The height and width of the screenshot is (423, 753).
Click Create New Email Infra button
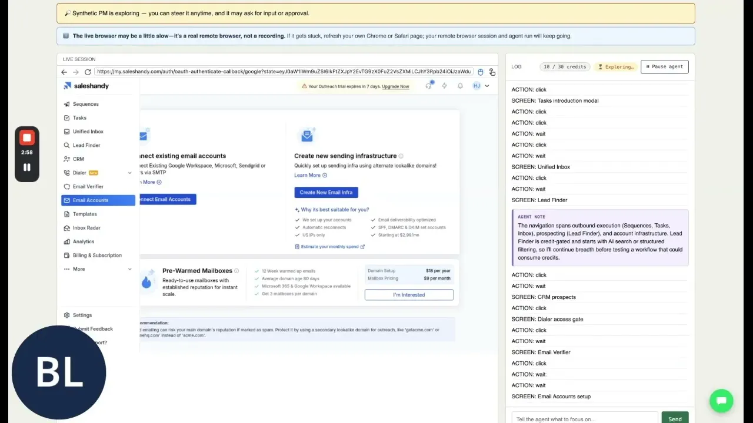[x=326, y=193]
